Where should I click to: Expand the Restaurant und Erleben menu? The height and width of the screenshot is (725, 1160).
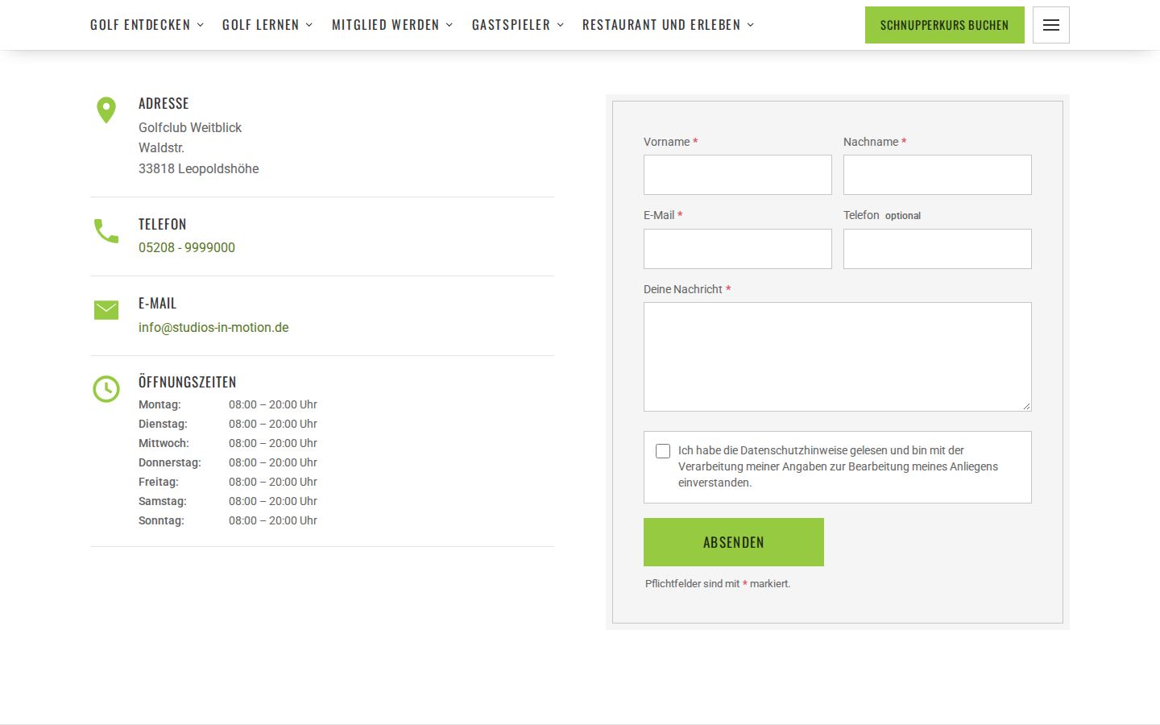click(x=668, y=25)
